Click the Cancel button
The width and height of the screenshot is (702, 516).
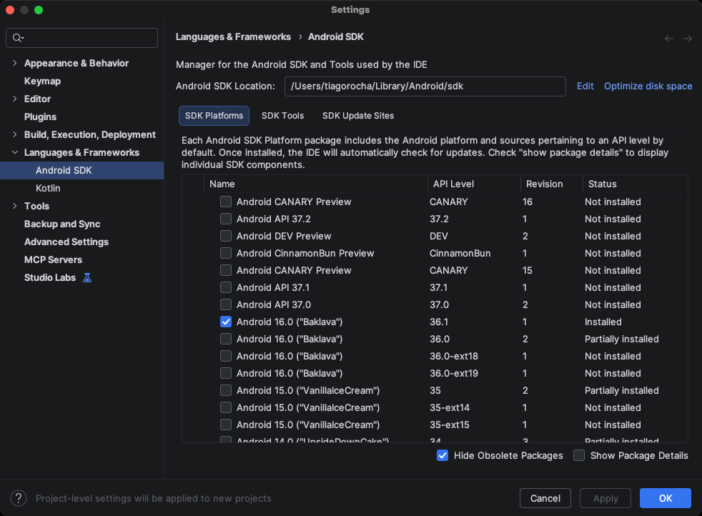pos(545,498)
